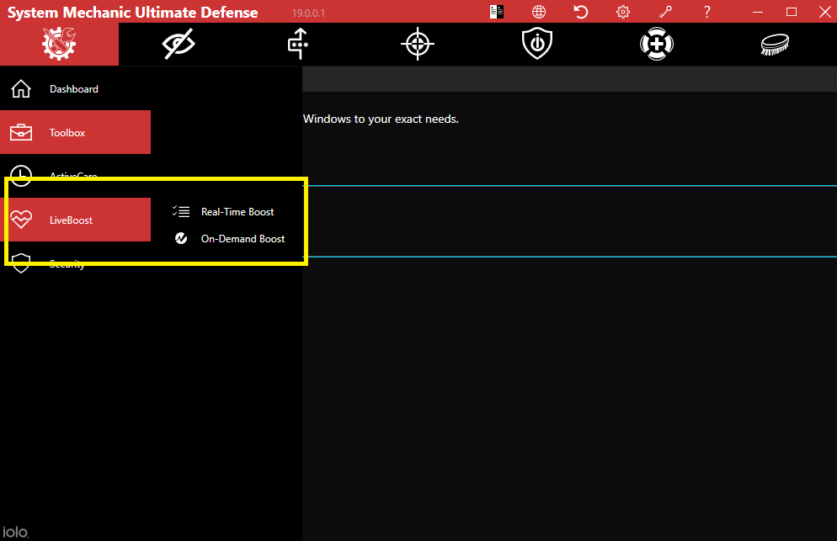Viewport: 837px width, 541px height.
Task: Open the System Shield power-shield tab
Action: [x=537, y=44]
